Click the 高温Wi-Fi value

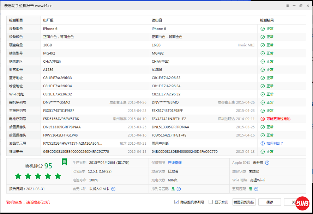pyautogui.click(x=258, y=180)
